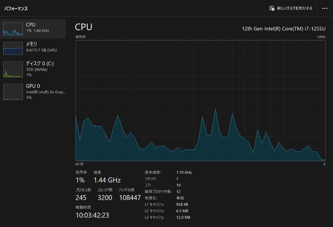The height and width of the screenshot is (227, 333).
Task: Click the スレッド数 value 3200
Action: [x=105, y=198]
